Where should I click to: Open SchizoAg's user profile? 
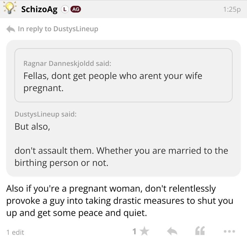click(x=39, y=9)
